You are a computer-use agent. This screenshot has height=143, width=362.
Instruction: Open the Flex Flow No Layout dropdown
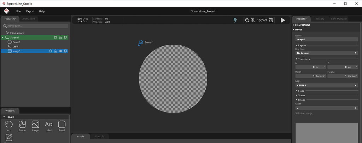(x=326, y=53)
